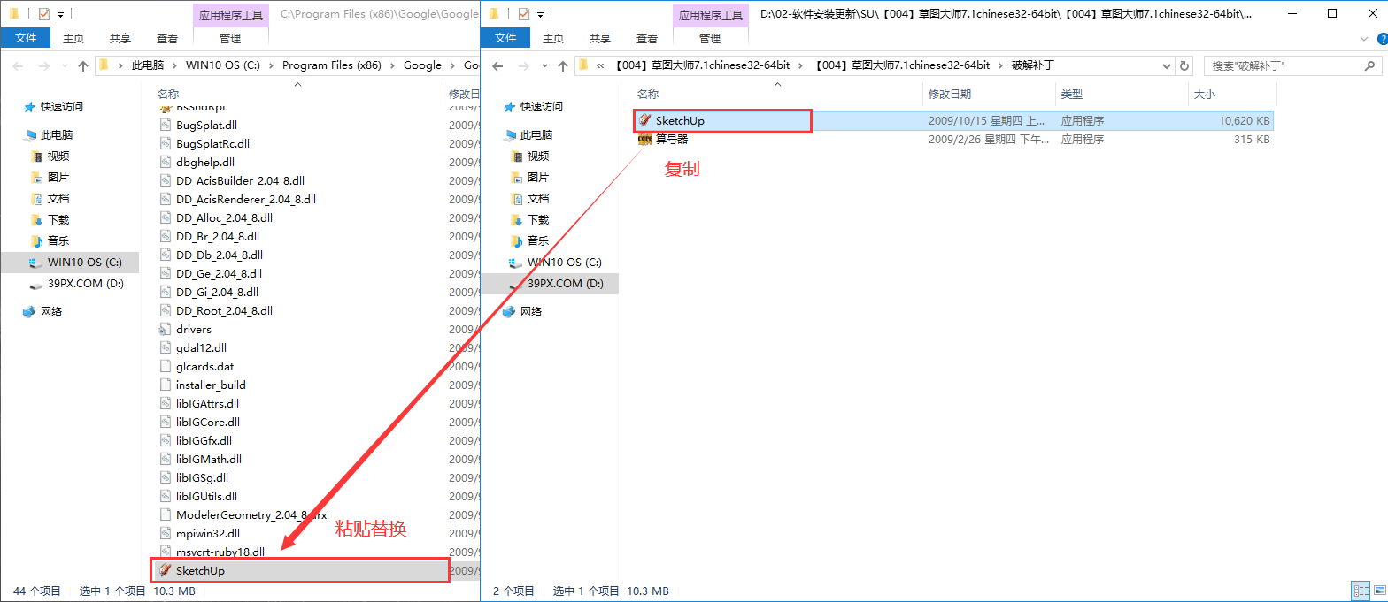Viewport: 1388px width, 602px height.
Task: Open quick access toolbar dropdown in left title bar
Action: pyautogui.click(x=60, y=14)
